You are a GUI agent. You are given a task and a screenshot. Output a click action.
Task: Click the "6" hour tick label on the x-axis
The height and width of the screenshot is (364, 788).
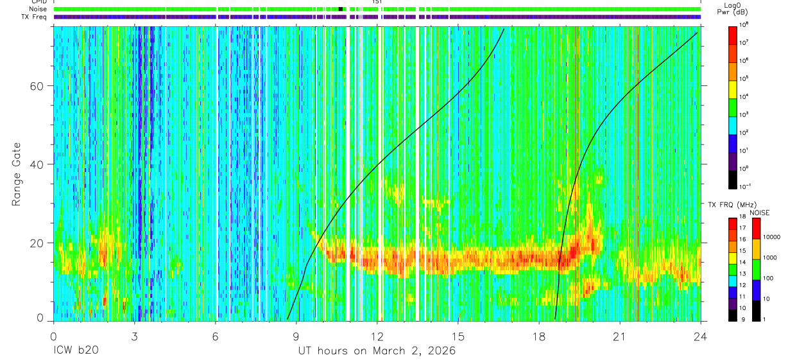[x=215, y=337]
